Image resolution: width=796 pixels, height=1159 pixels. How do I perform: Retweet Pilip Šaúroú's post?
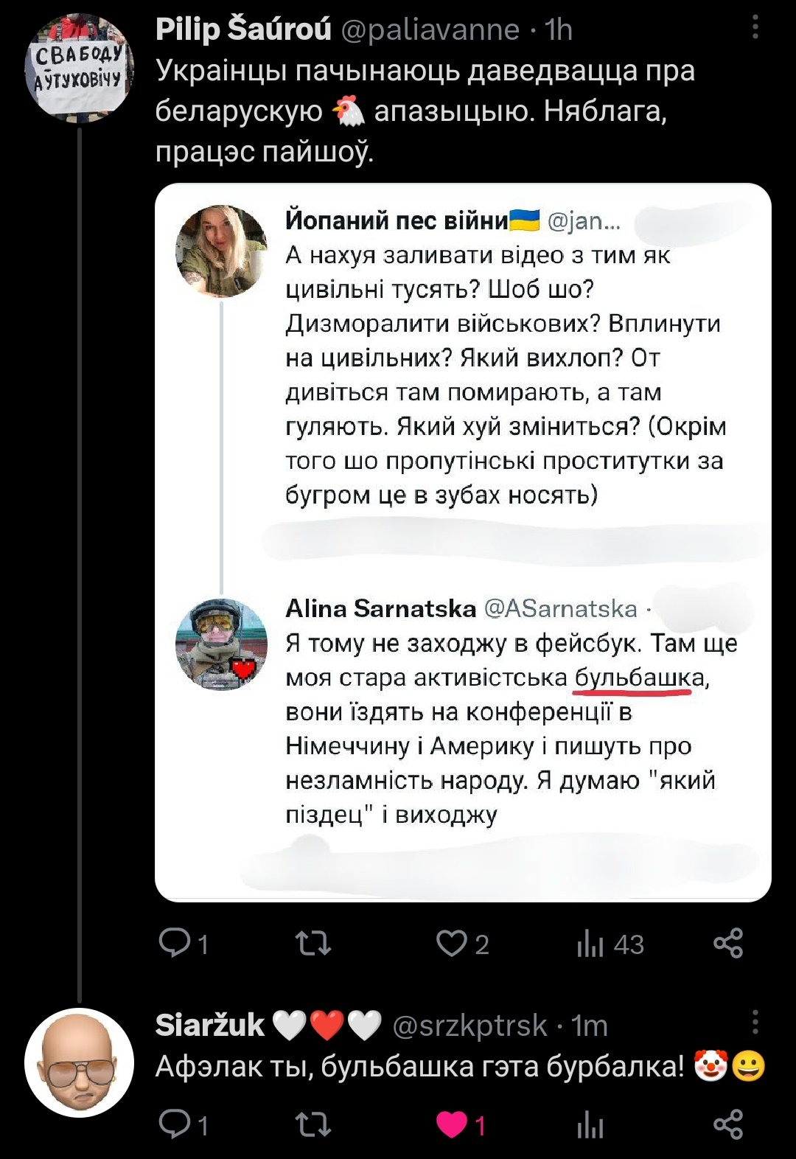pos(313,944)
